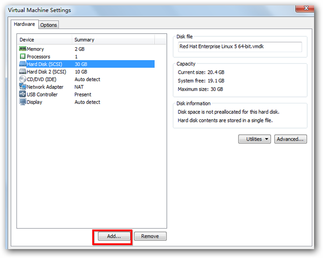
Task: Select the Network Adapter label
Action: tap(45, 87)
